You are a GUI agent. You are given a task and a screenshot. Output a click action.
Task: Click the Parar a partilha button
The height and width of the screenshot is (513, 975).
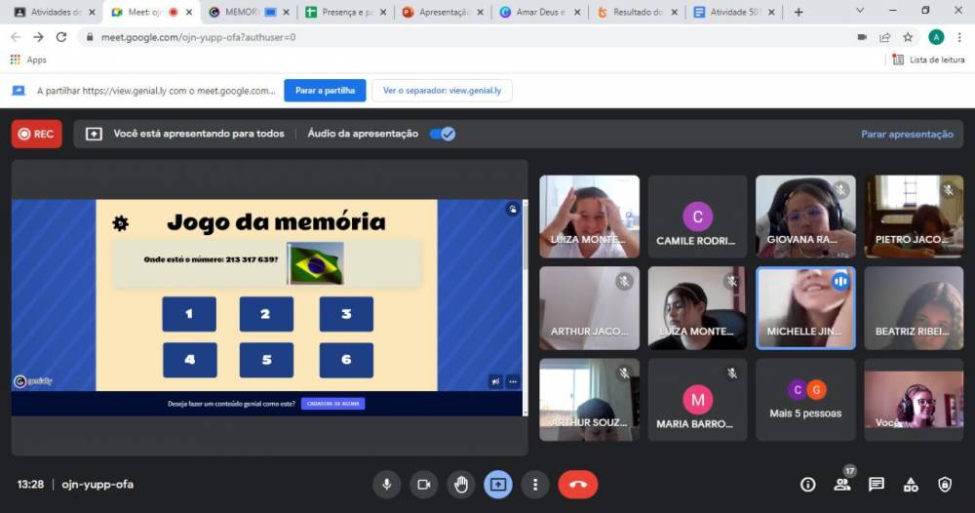325,91
